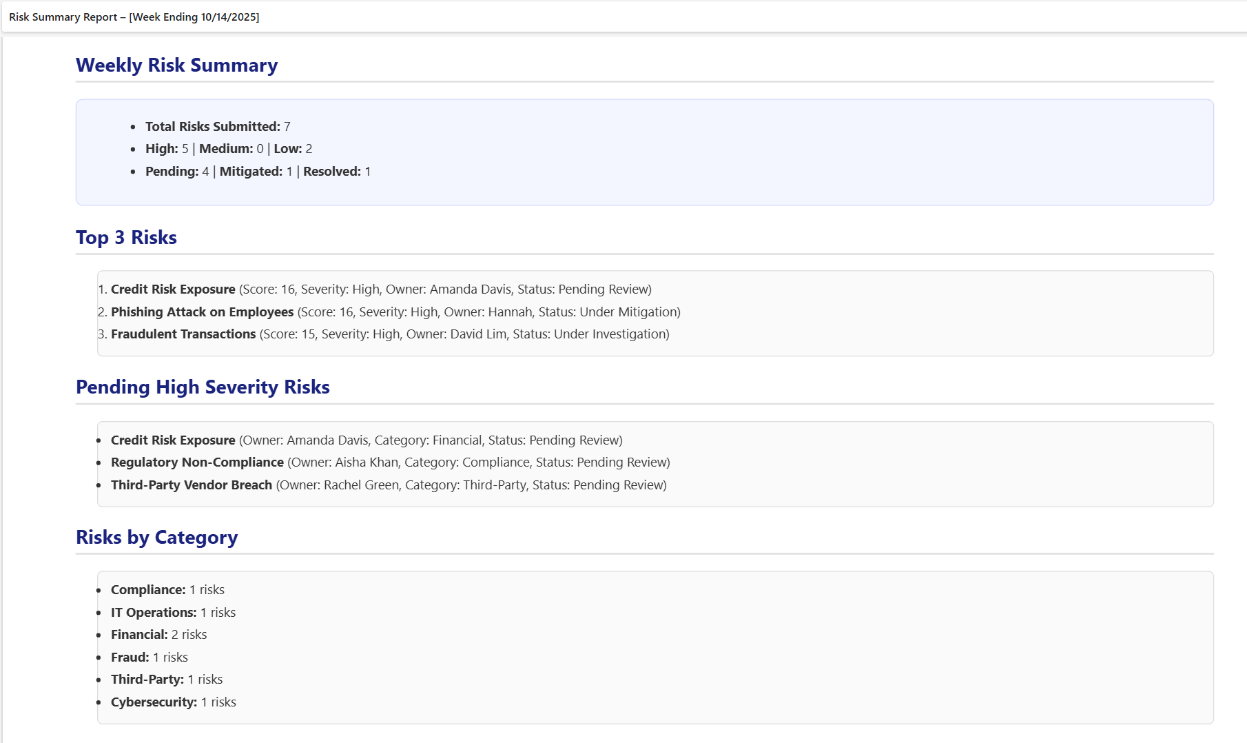Viewport: 1247px width, 743px height.
Task: Click the Pending High Severity Risks heading
Action: [x=203, y=387]
